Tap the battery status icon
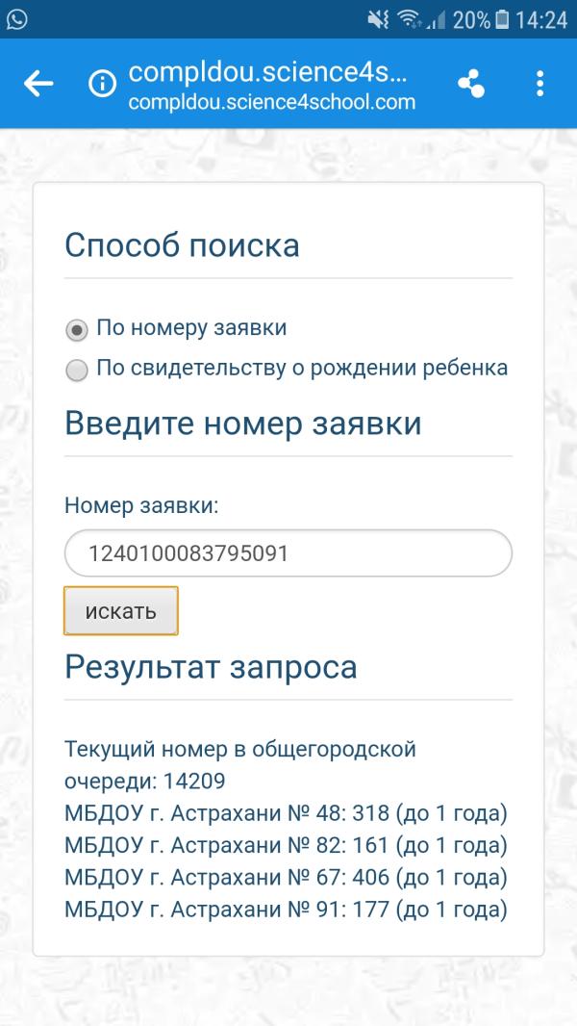The height and width of the screenshot is (1026, 577). point(501,19)
